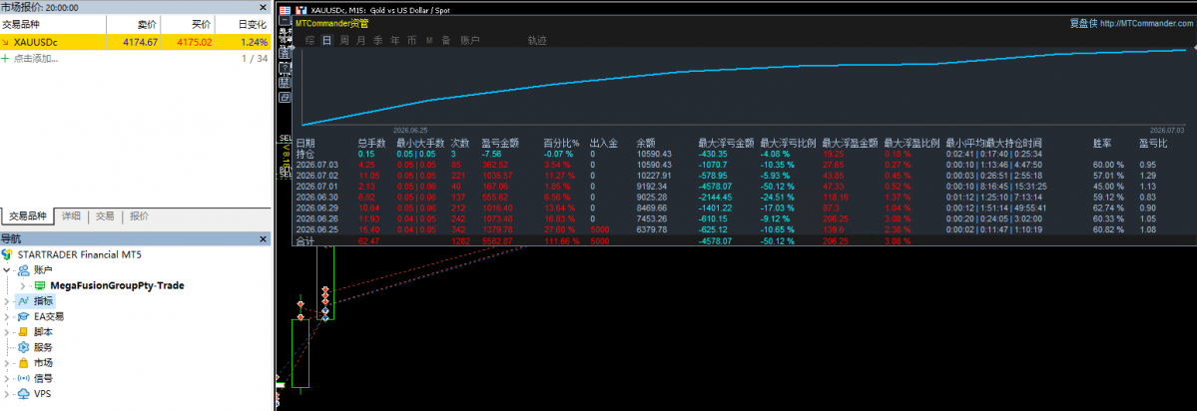Open the 综 summary tab in MTCommander
Viewport: 1197px width, 411px height.
click(x=309, y=41)
